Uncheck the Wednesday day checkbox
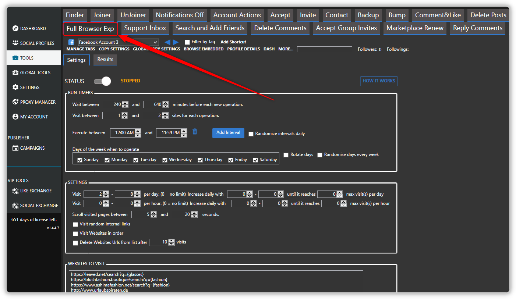 coord(165,160)
